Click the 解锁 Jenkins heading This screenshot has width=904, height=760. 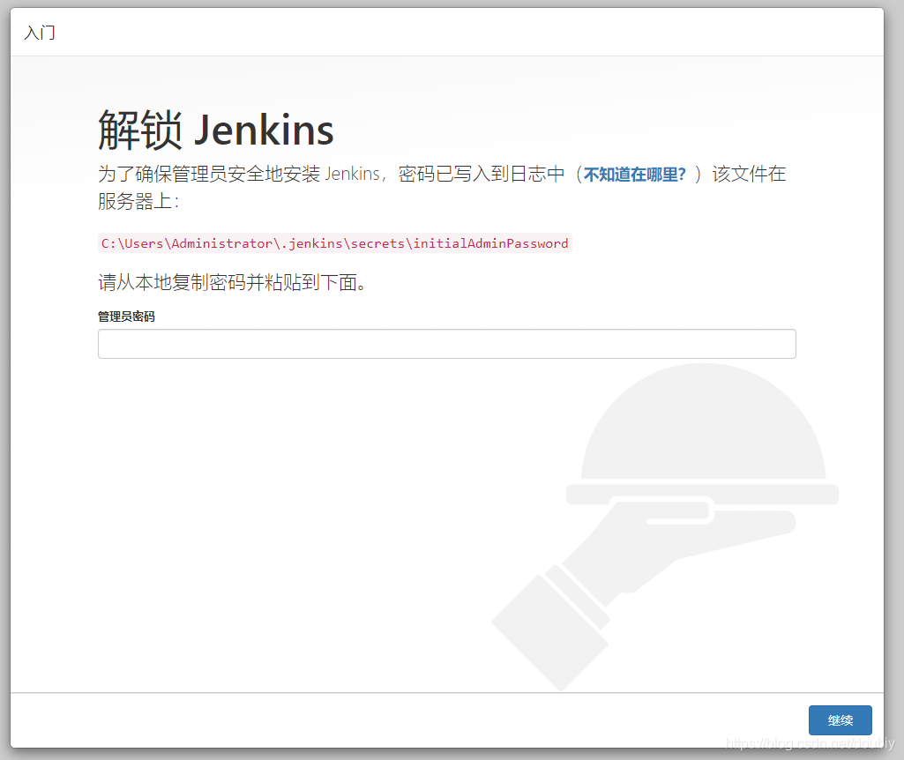[215, 130]
